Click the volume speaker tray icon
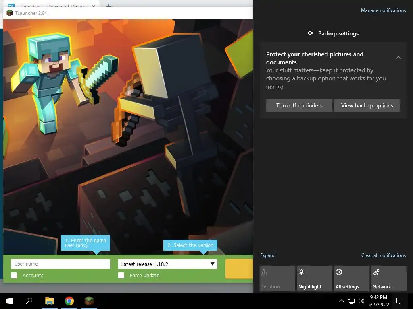This screenshot has width=413, height=309. tap(361, 301)
